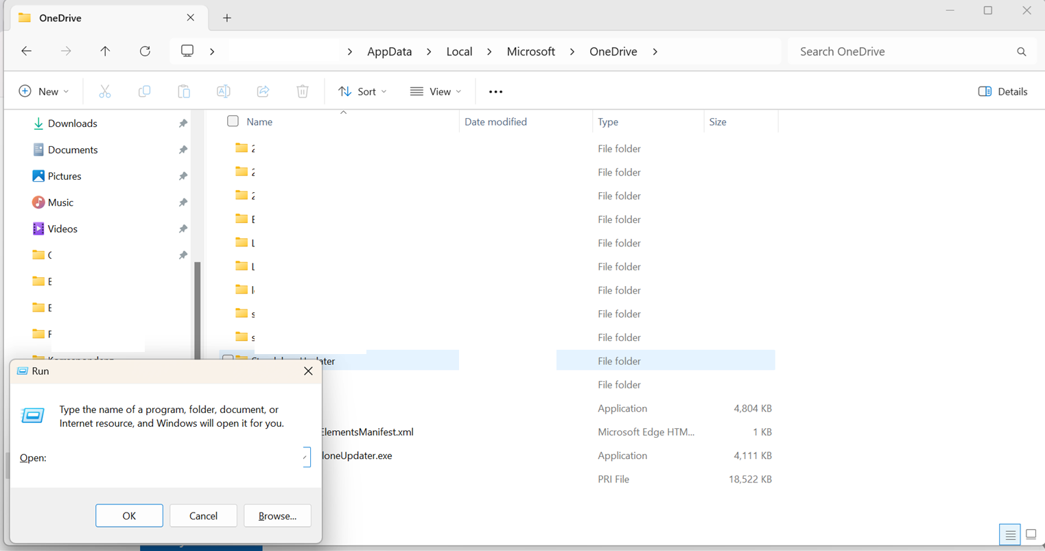Expand the chevron after OneDrive in path

point(655,51)
